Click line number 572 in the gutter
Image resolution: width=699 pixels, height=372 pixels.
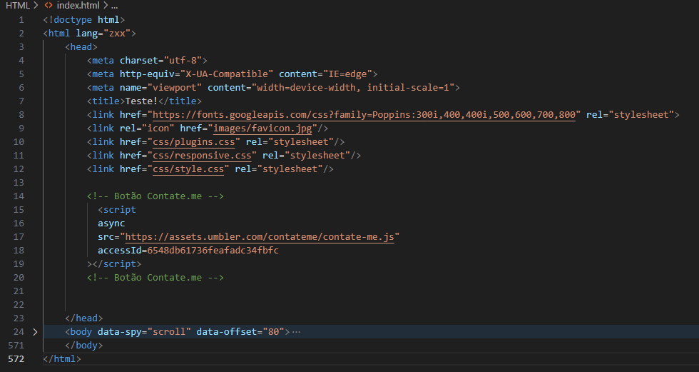(16, 359)
